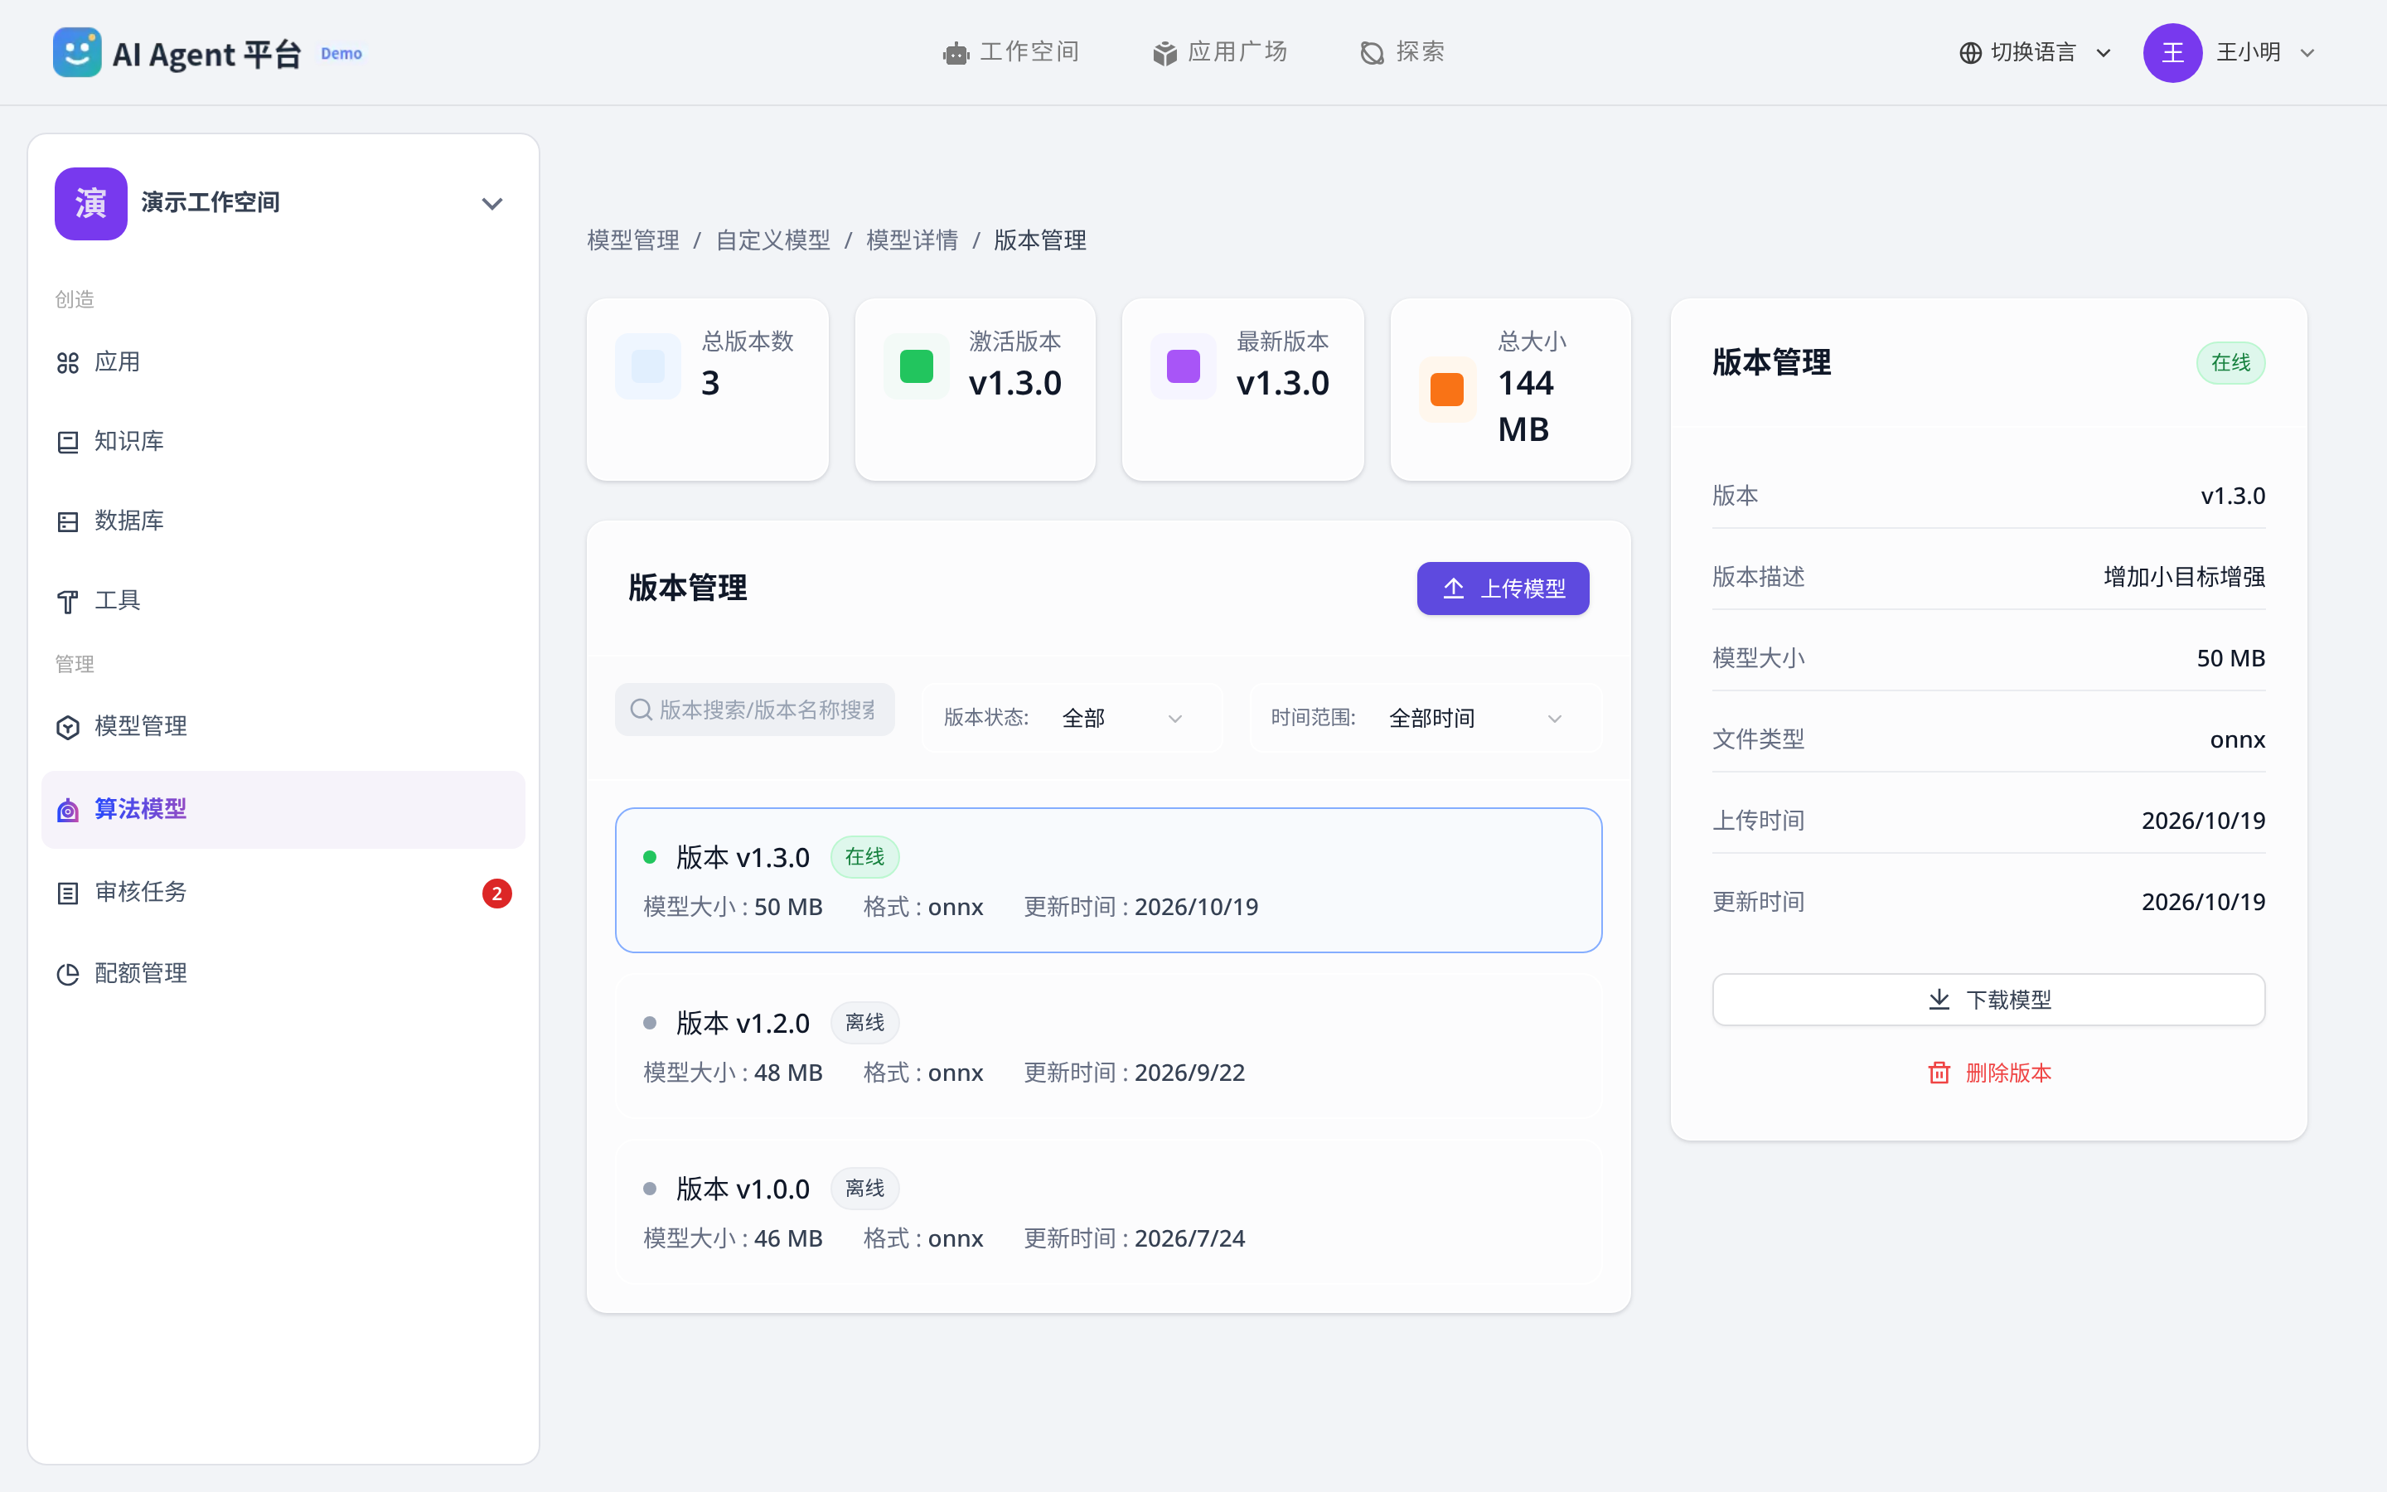This screenshot has height=1492, width=2387.
Task: Focus the 版本搜索 search input field
Action: click(x=754, y=710)
